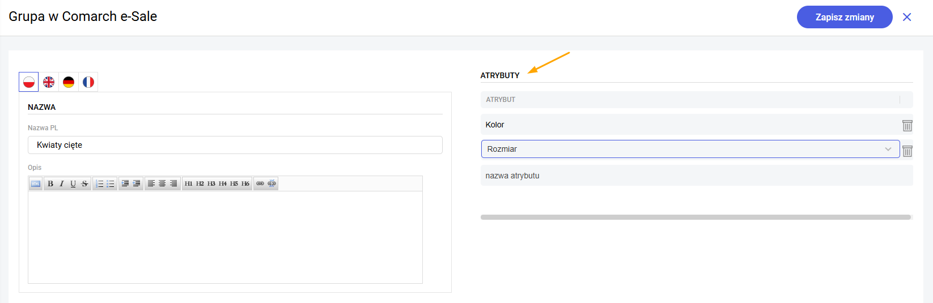This screenshot has height=303, width=933.
Task: Switch to English language flag tab
Action: tap(49, 82)
